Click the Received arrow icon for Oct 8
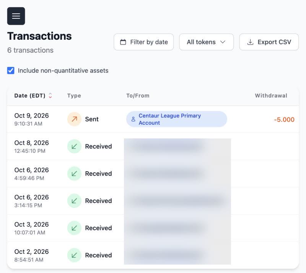 [x=74, y=146]
